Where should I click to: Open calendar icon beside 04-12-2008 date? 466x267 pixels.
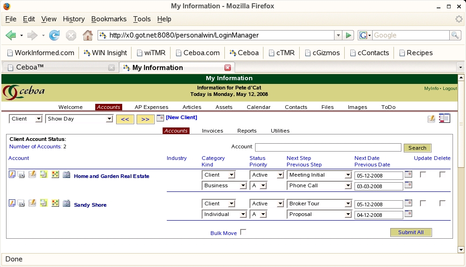(408, 214)
